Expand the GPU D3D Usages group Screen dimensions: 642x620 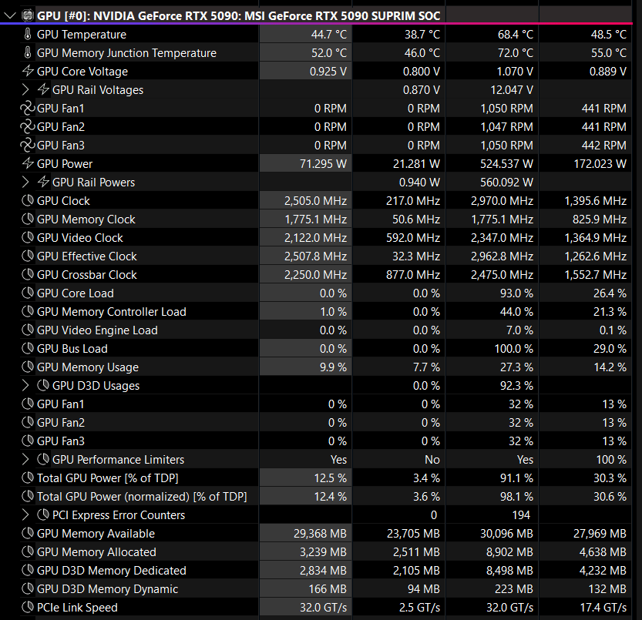[25, 386]
